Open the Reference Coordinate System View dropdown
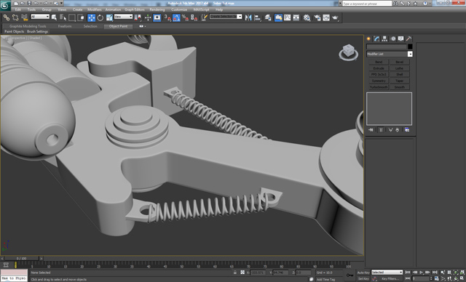Screen dimensions: 466x282 [x=123, y=17]
